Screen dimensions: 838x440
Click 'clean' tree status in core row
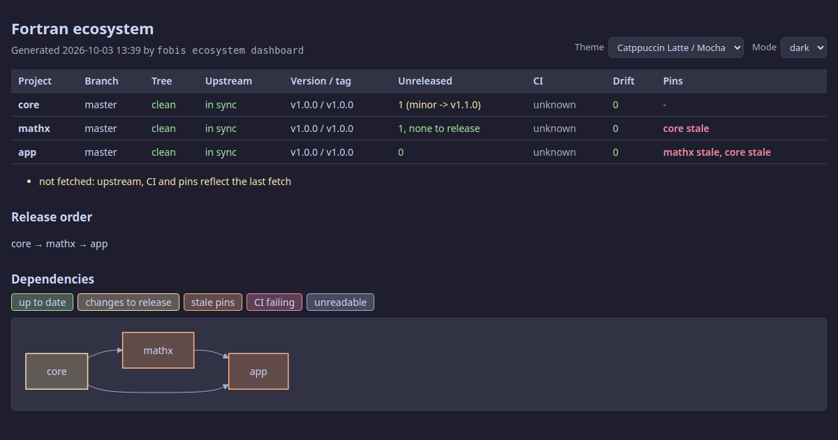[163, 105]
